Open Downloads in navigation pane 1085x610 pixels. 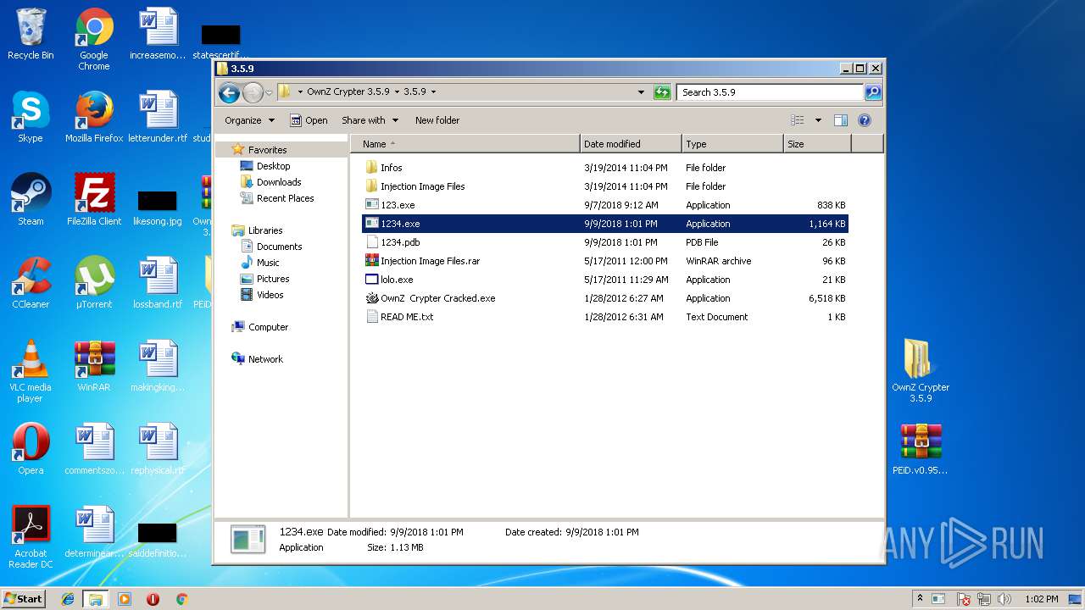click(x=279, y=182)
